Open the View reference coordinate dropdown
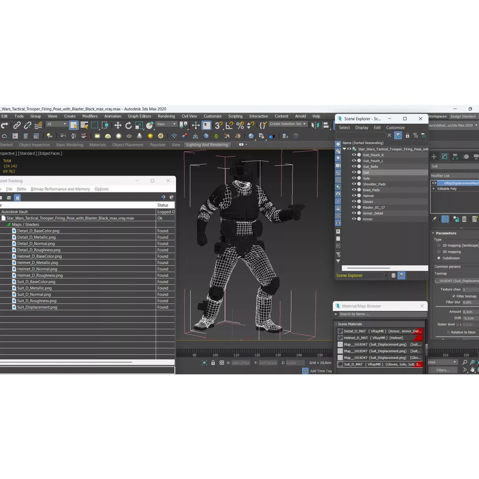The image size is (479, 479). click(166, 124)
